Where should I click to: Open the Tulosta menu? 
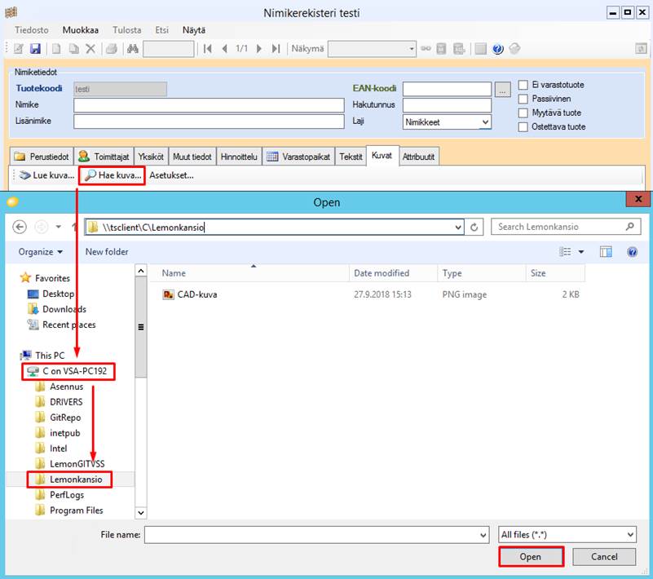pos(126,30)
